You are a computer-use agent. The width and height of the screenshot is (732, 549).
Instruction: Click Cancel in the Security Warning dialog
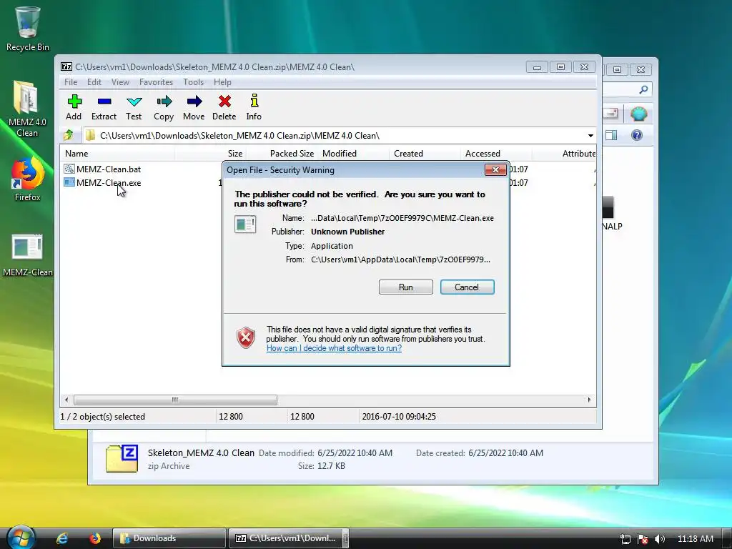point(467,287)
